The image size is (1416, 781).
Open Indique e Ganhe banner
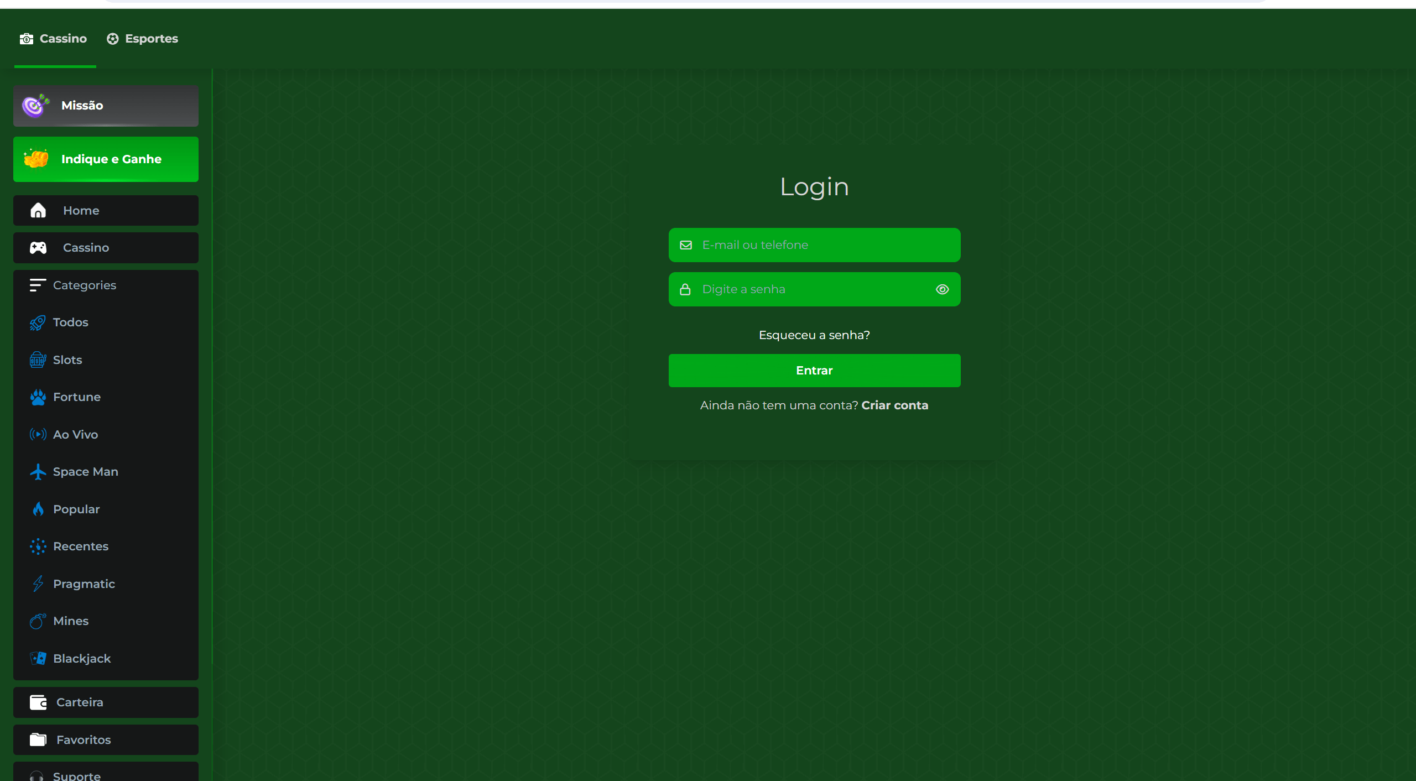point(106,159)
